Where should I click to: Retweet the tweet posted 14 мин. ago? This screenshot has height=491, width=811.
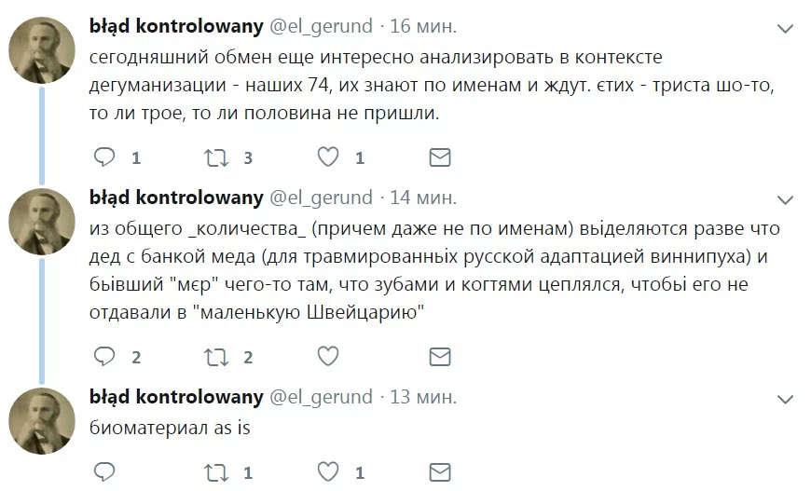tap(216, 356)
